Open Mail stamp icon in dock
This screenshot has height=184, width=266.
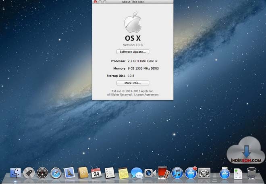click(69, 173)
